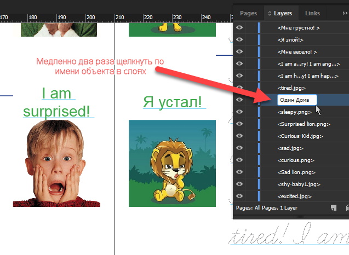This screenshot has height=255, width=349.
Task: Toggle eye icon for <Sad lion.png>
Action: point(239,172)
